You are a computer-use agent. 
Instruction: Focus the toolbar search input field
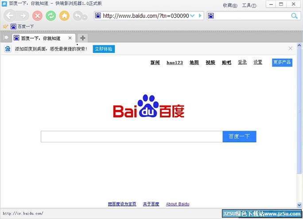pos(252,16)
